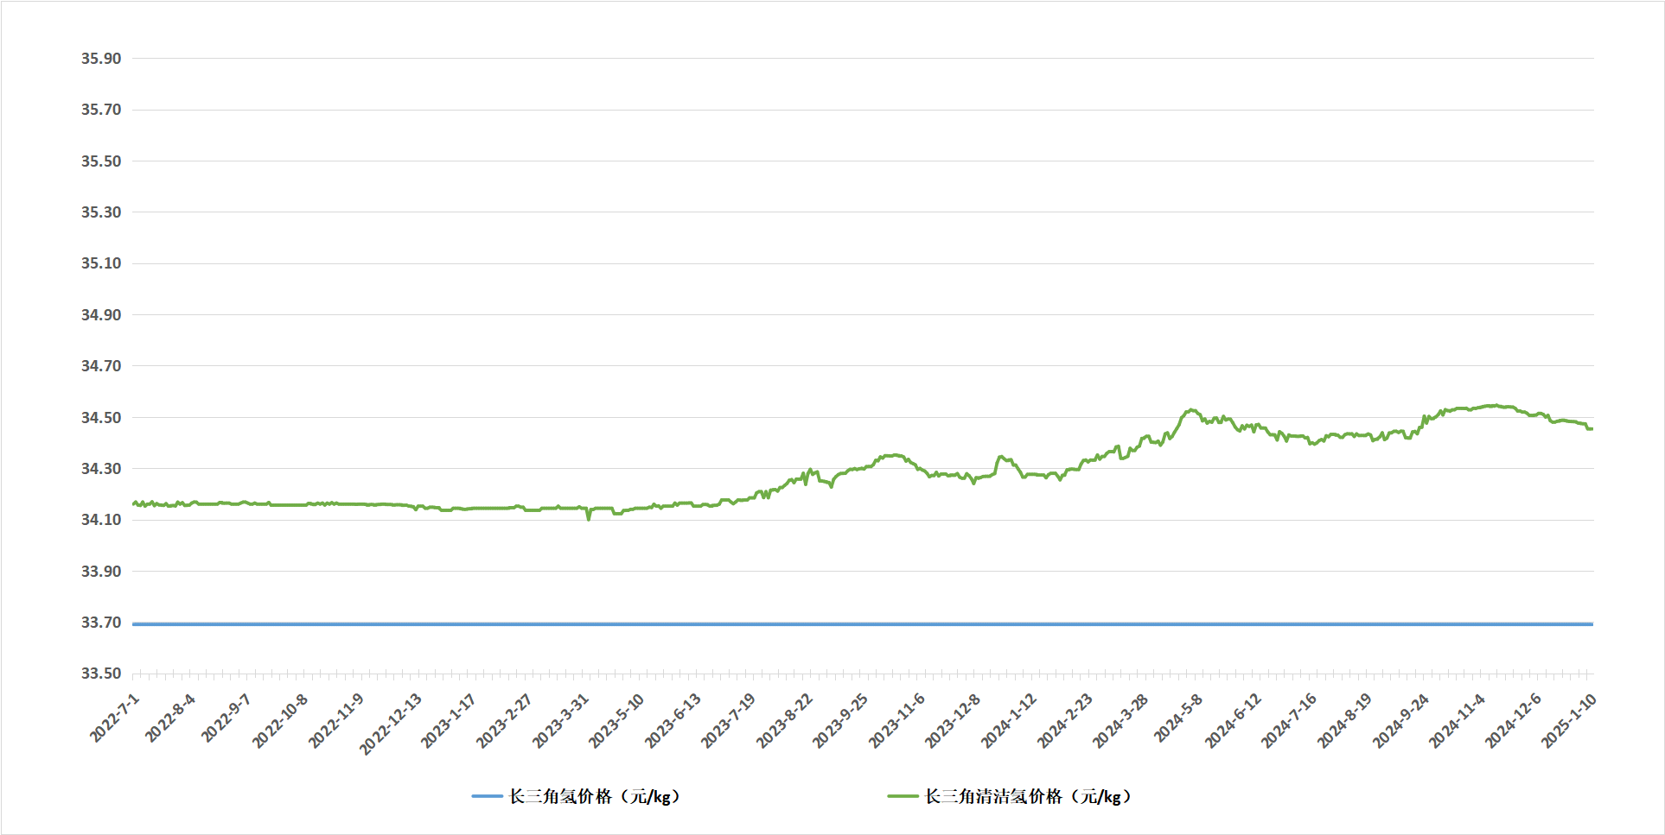Click y-axis value 33.90
The height and width of the screenshot is (835, 1665).
(x=101, y=572)
